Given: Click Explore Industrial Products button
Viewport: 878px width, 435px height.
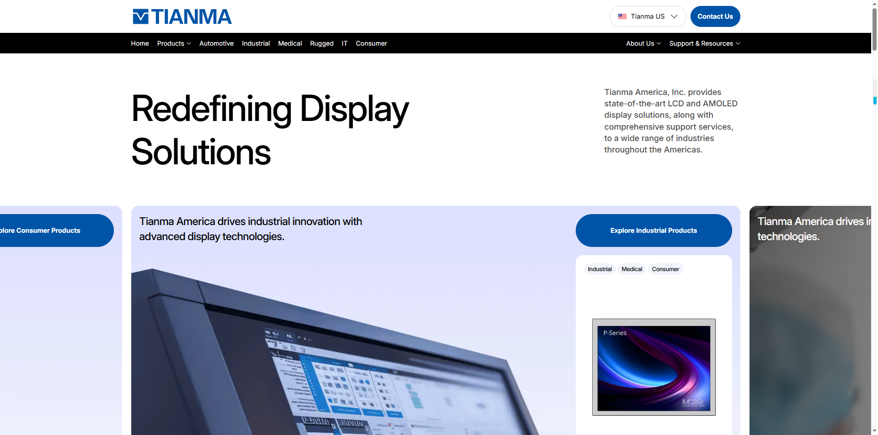Looking at the screenshot, I should tap(653, 231).
